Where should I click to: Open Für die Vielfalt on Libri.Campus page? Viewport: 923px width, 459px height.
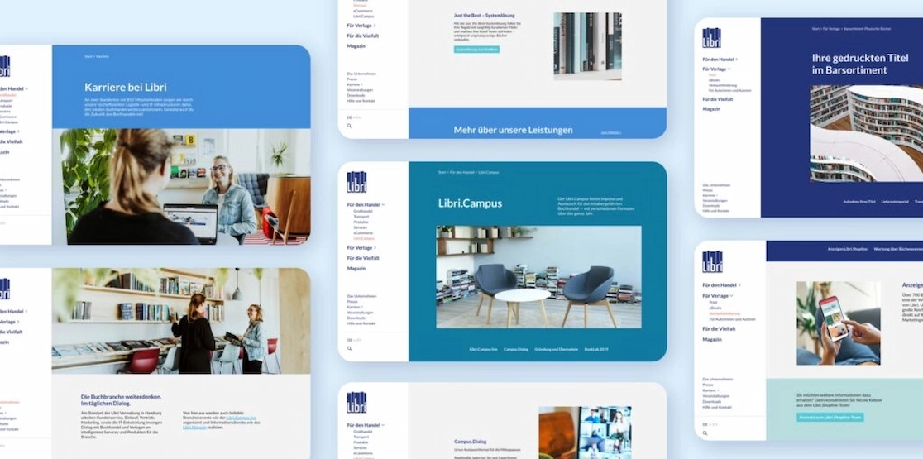[362, 258]
